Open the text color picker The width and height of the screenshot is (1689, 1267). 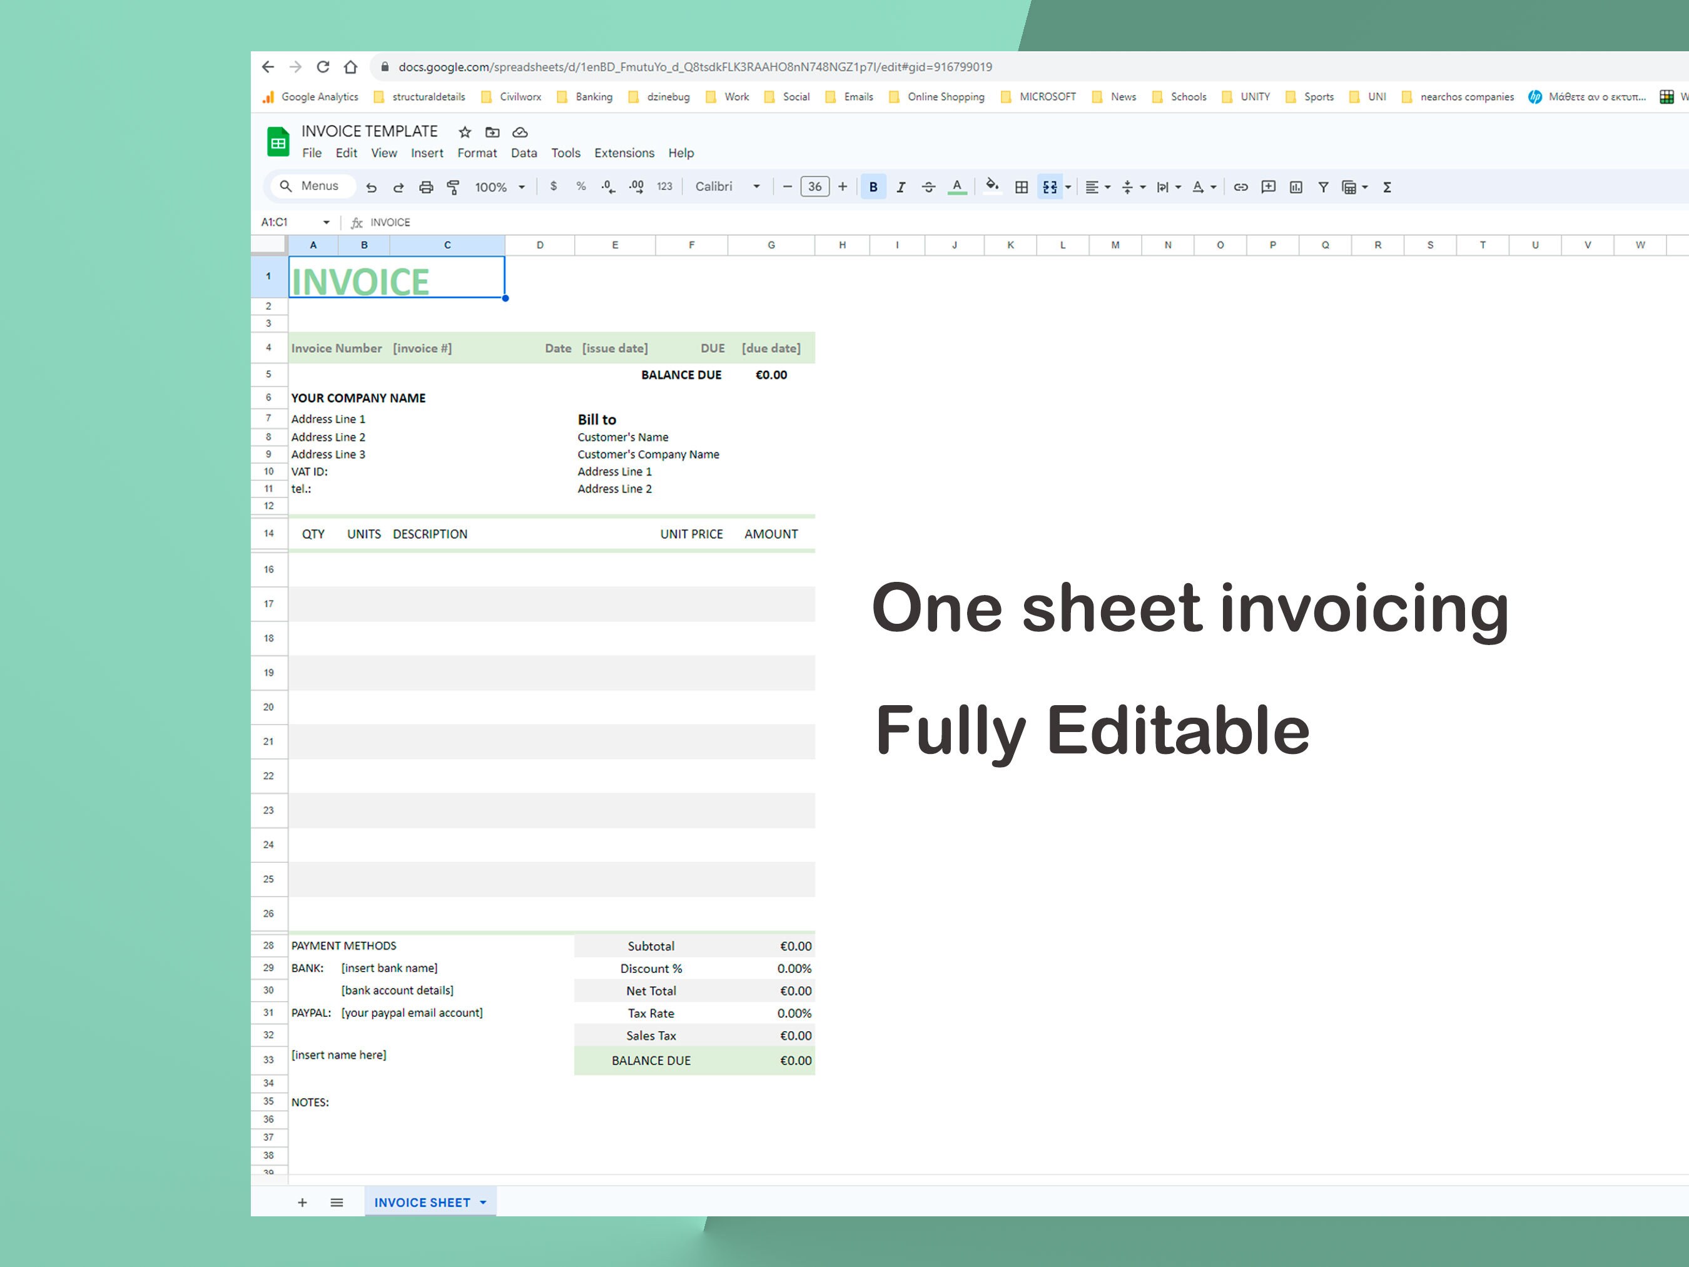tap(956, 186)
